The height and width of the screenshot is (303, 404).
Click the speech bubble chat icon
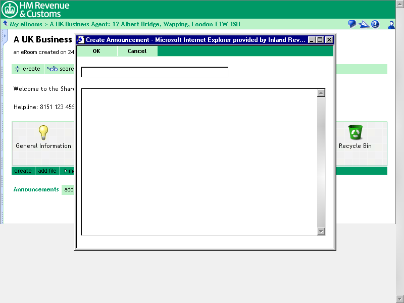pos(352,24)
